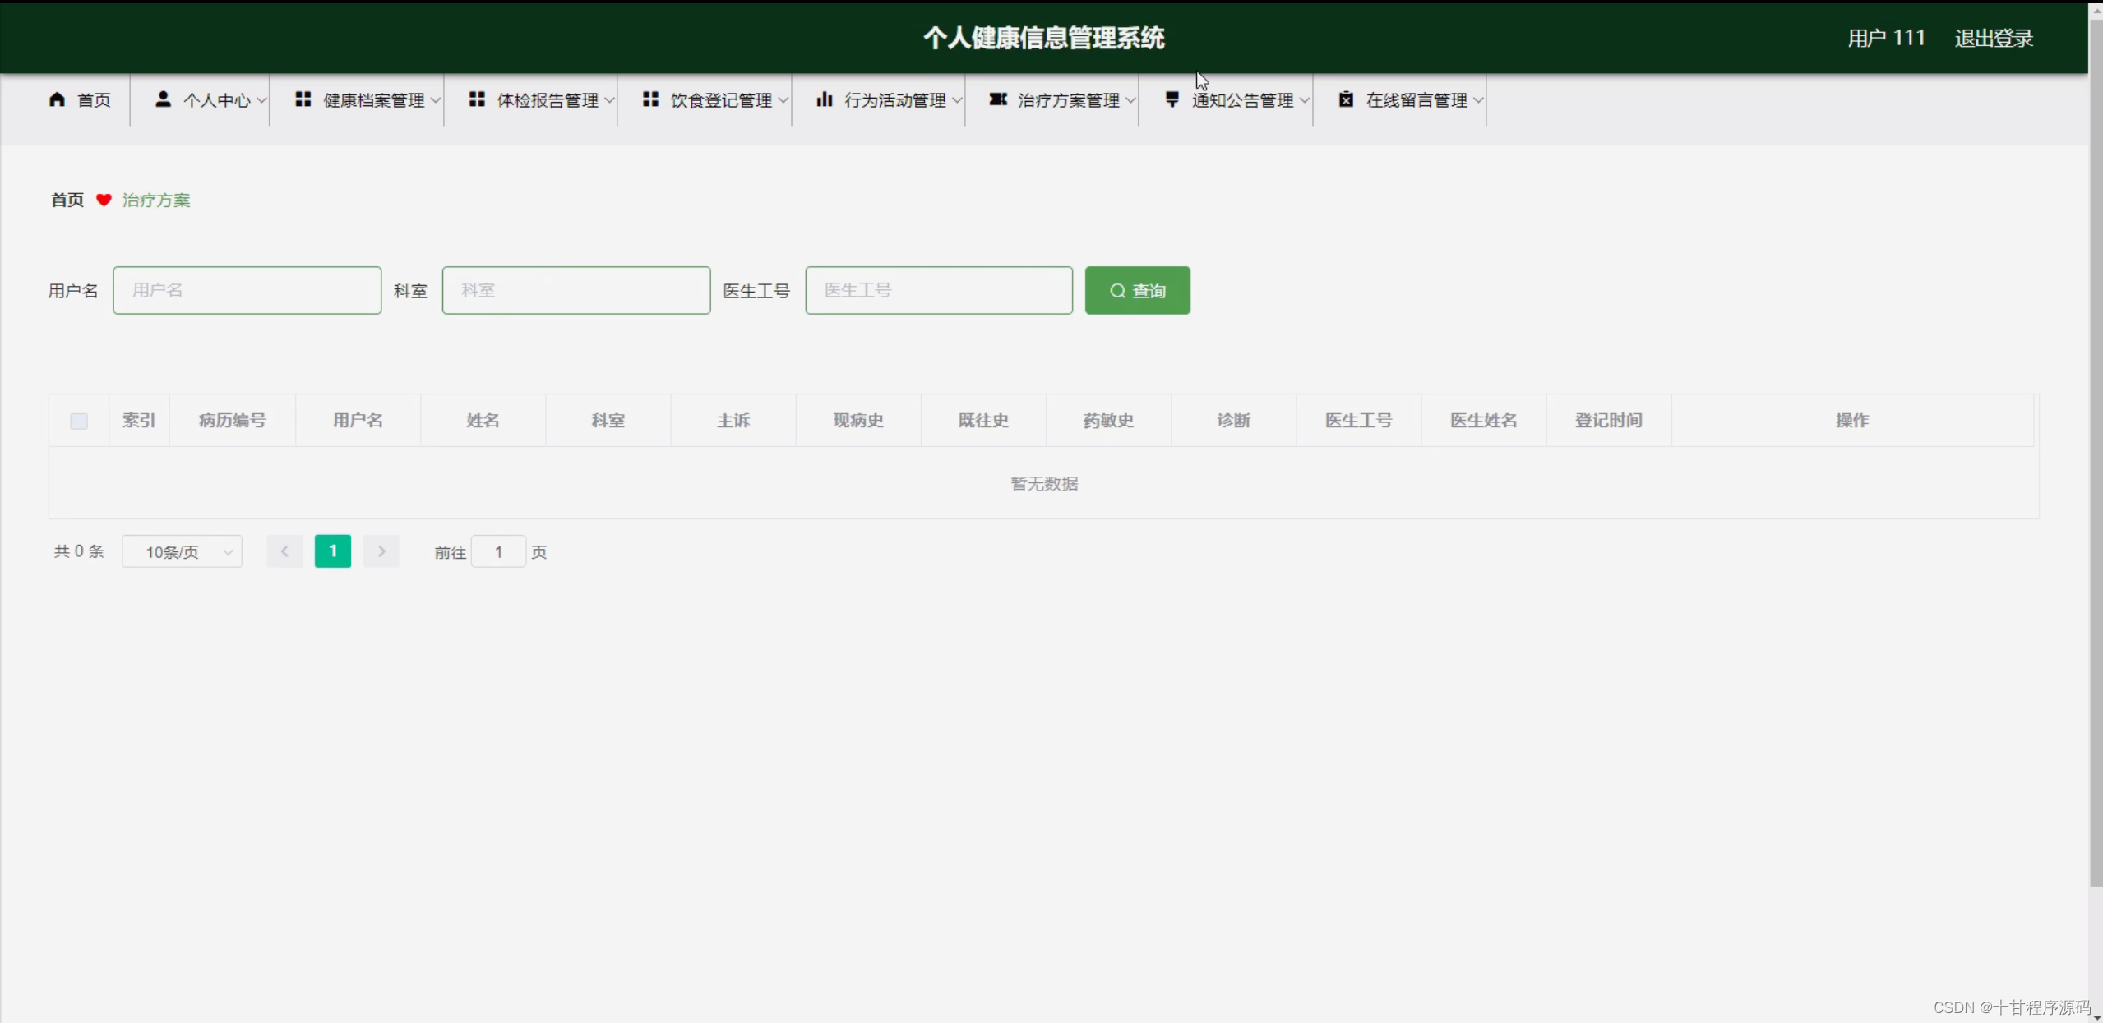Image resolution: width=2103 pixels, height=1023 pixels.
Task: Click 退出登录 in the top bar
Action: (1992, 38)
